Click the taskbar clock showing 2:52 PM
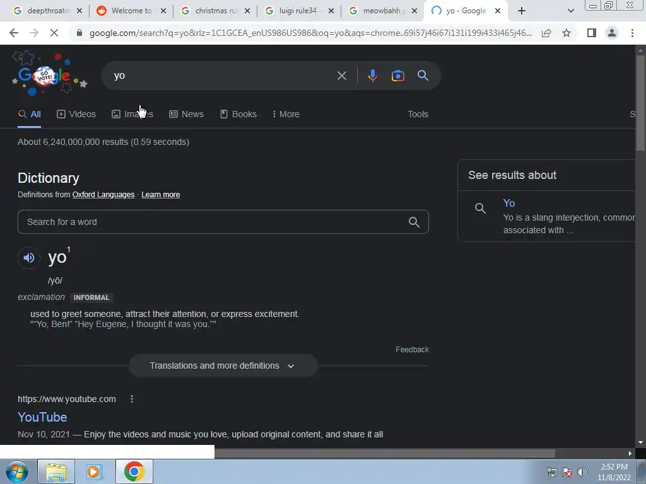 click(x=614, y=471)
